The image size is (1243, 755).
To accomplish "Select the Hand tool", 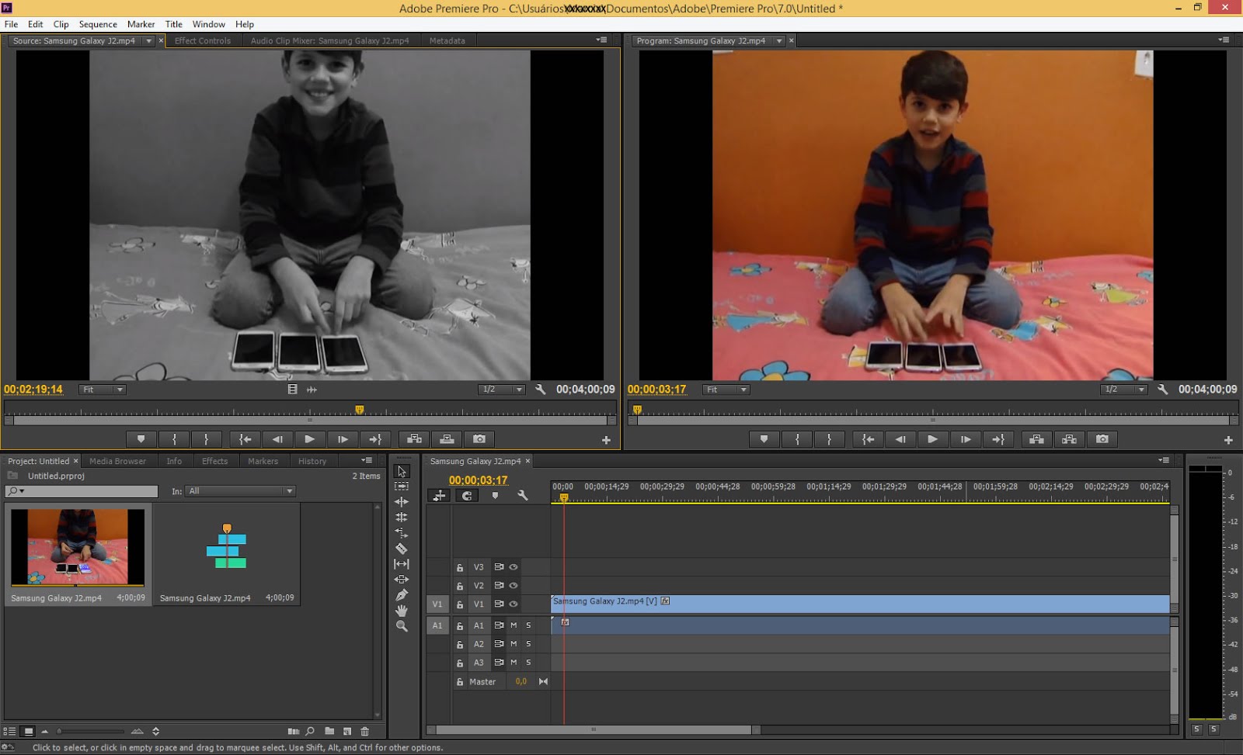I will (x=402, y=611).
